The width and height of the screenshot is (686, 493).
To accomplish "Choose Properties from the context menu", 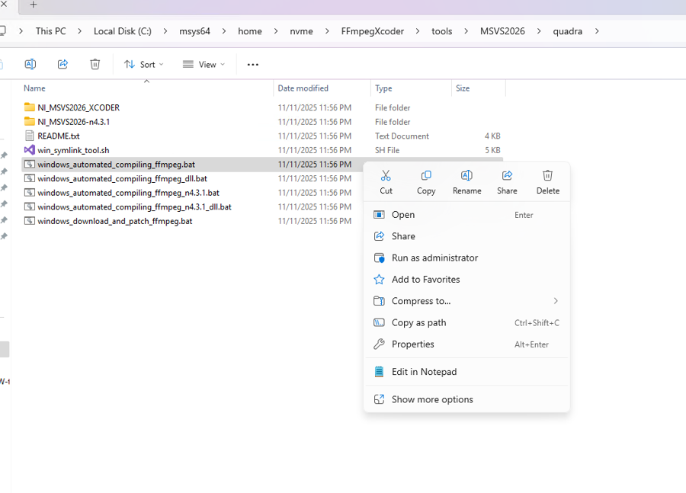I will click(x=466, y=344).
